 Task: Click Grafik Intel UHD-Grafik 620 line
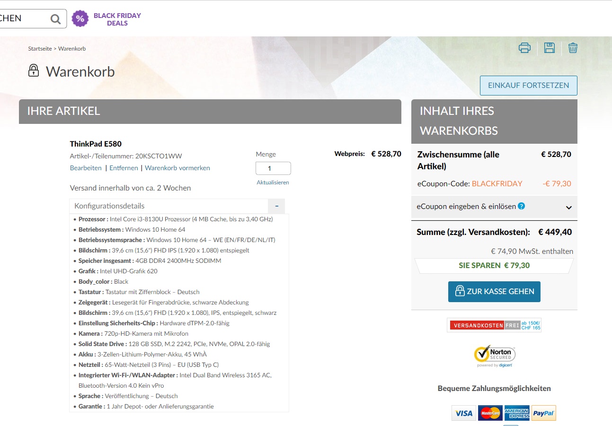(118, 271)
